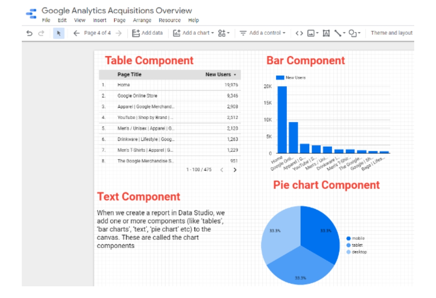Select the shape drawing tool
Viewport: 436px width, 298px height.
point(354,33)
